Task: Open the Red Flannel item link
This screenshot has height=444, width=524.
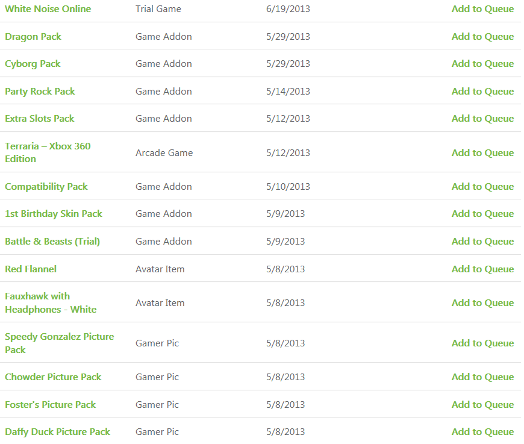Action: [x=31, y=269]
